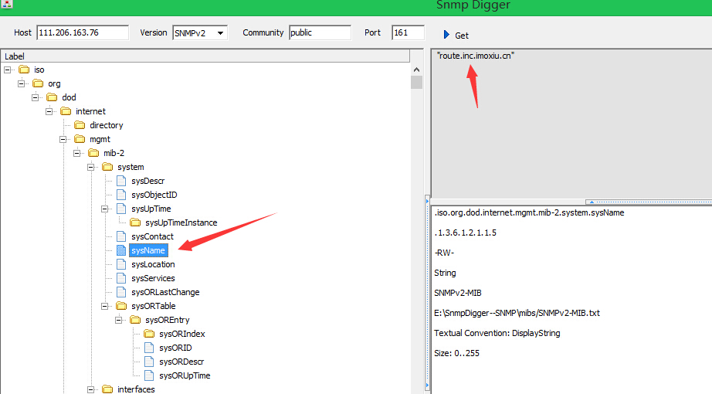Click the MIB file path text

(x=517, y=313)
